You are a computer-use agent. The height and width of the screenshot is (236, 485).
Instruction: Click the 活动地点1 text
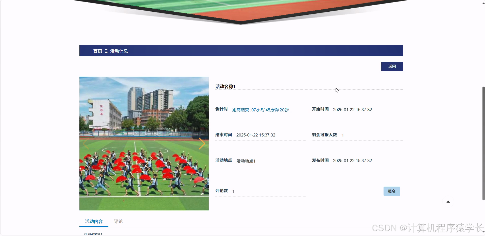[x=245, y=161]
